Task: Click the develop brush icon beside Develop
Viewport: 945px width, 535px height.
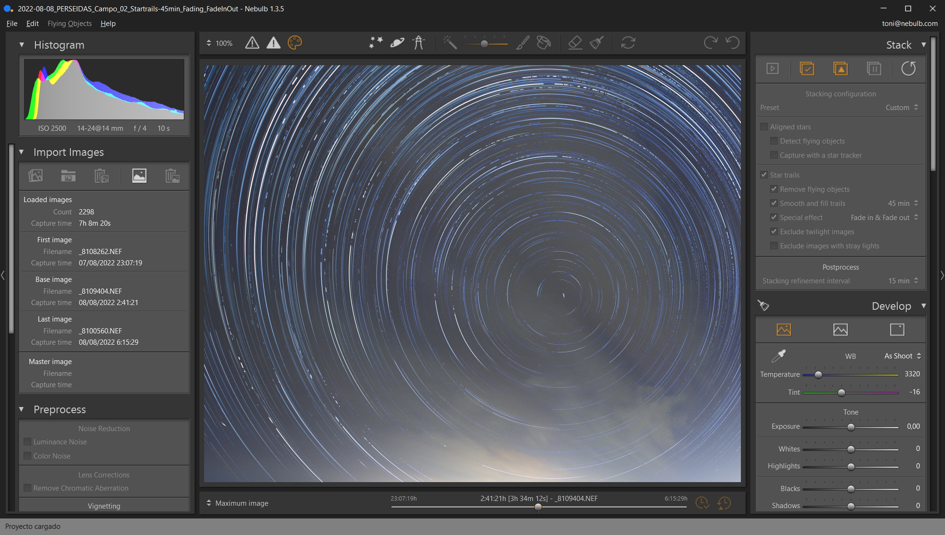Action: [x=763, y=306]
